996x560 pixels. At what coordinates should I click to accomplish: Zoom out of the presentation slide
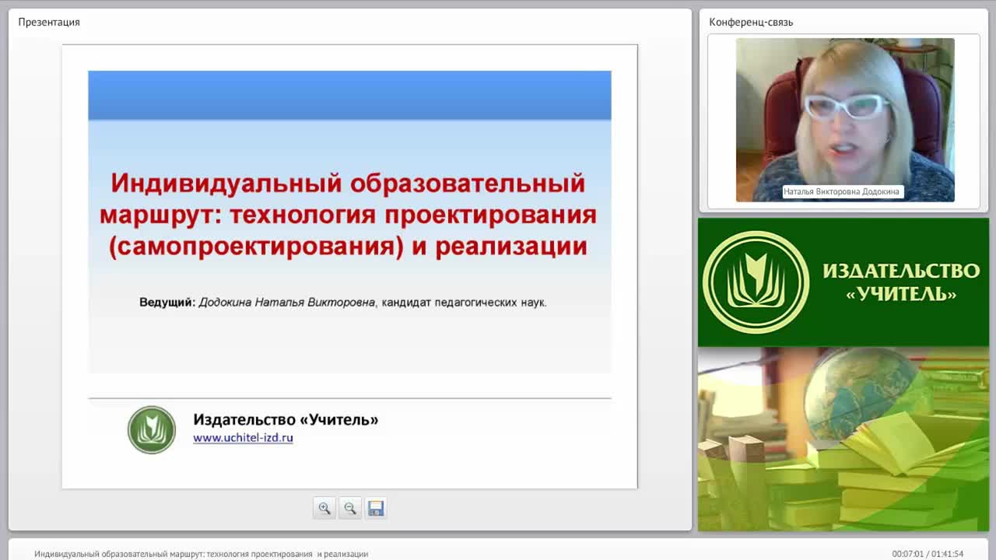(350, 508)
